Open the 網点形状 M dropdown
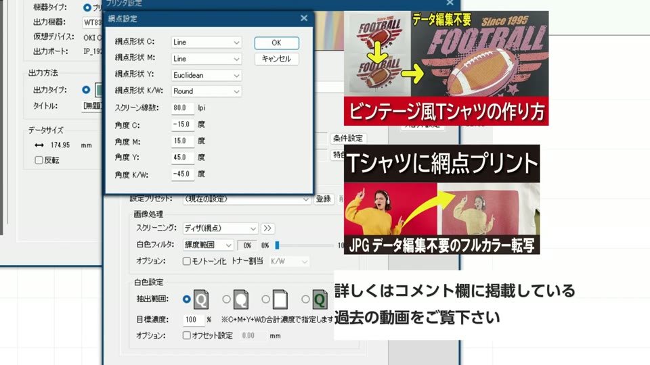 tap(207, 59)
